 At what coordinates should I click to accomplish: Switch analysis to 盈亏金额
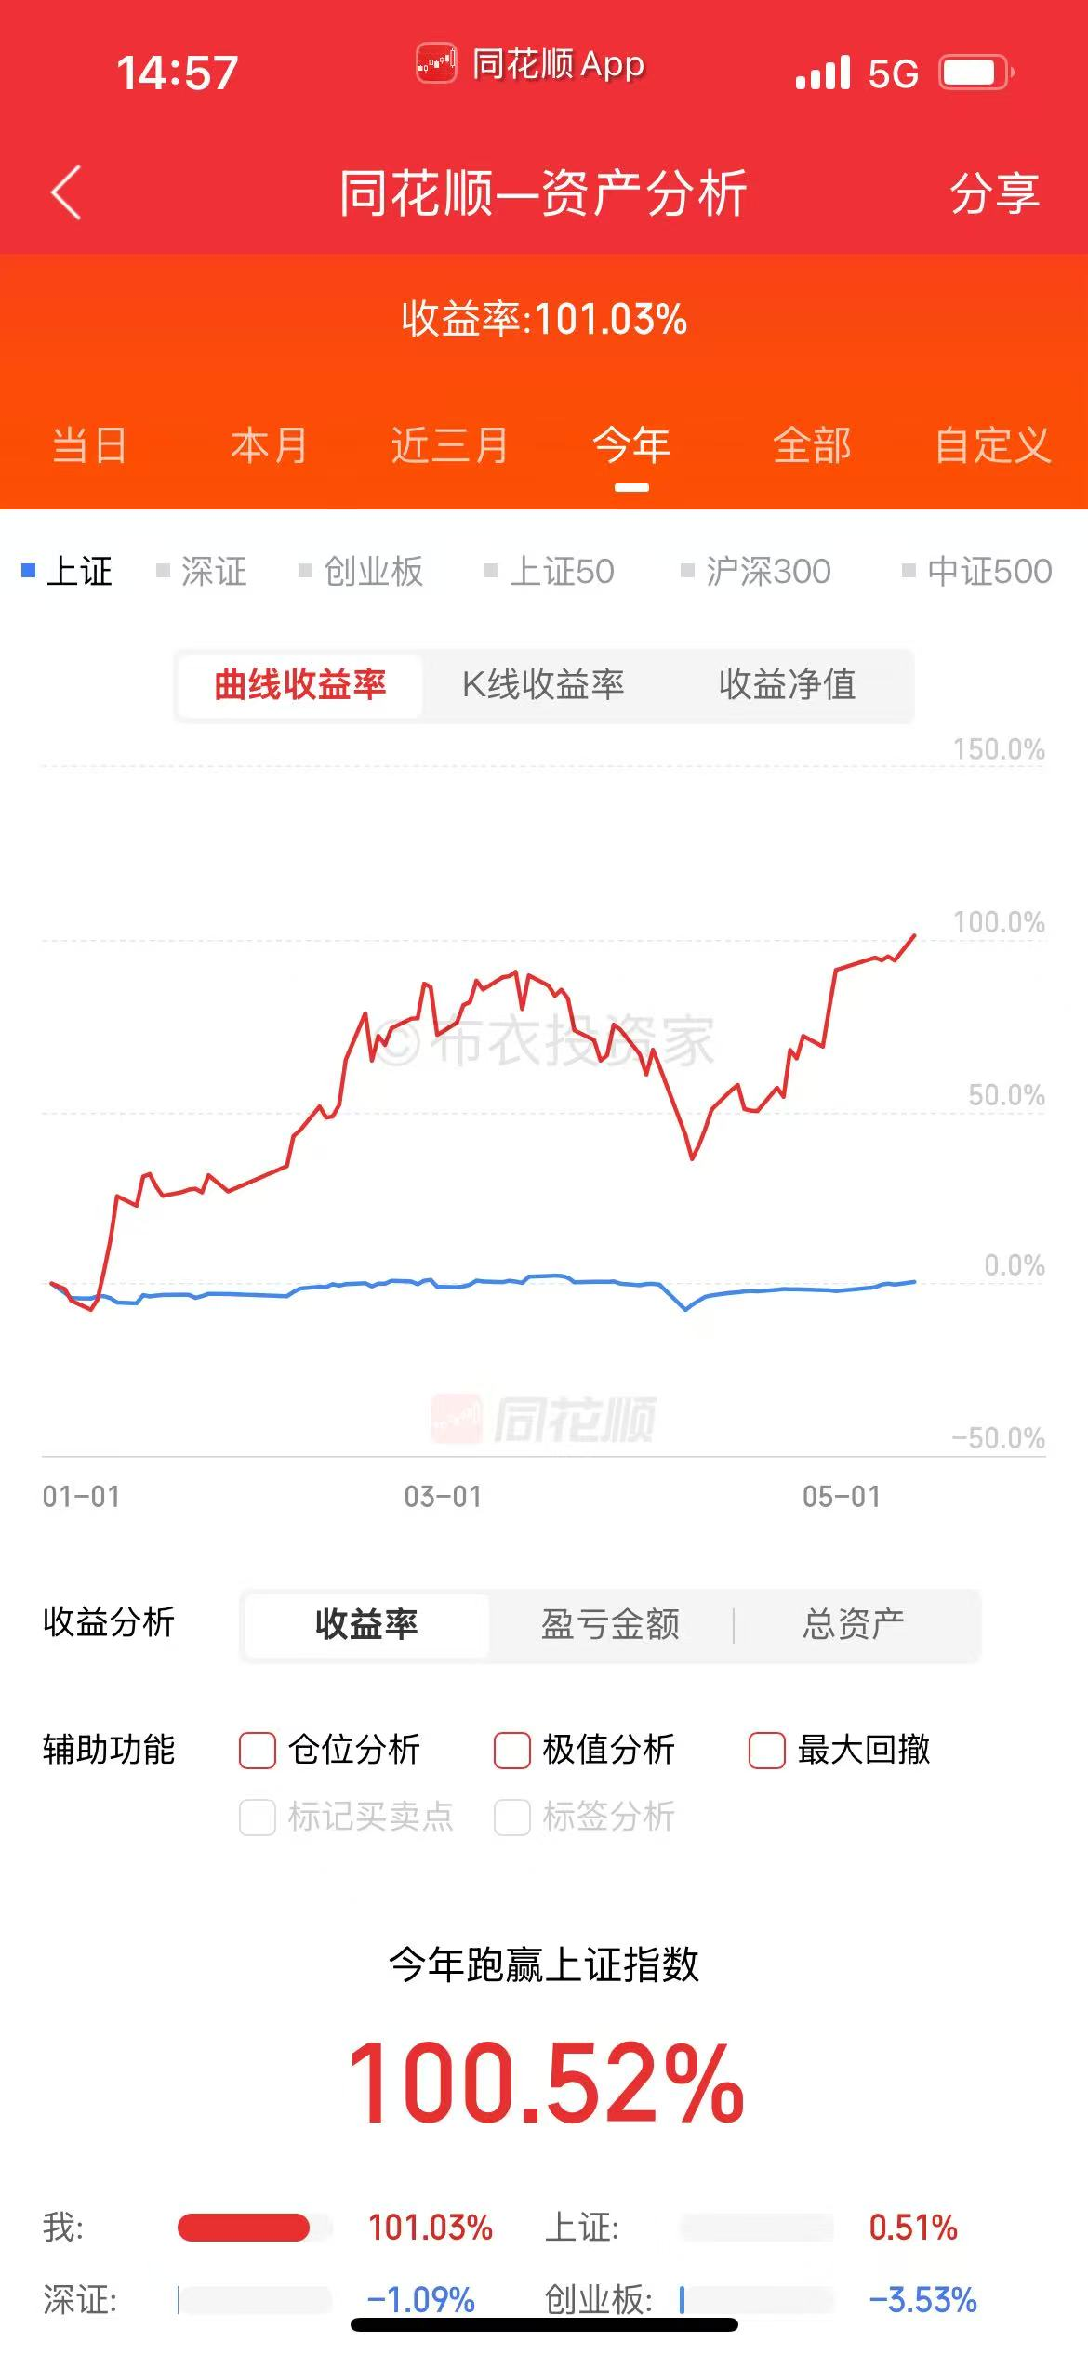[610, 1624]
